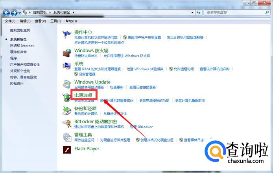Click the Back navigation arrow button
This screenshot has height=173, width=273.
click(x=6, y=13)
